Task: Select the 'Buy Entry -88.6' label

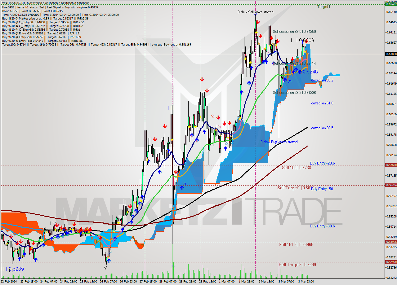Action: (x=322, y=226)
